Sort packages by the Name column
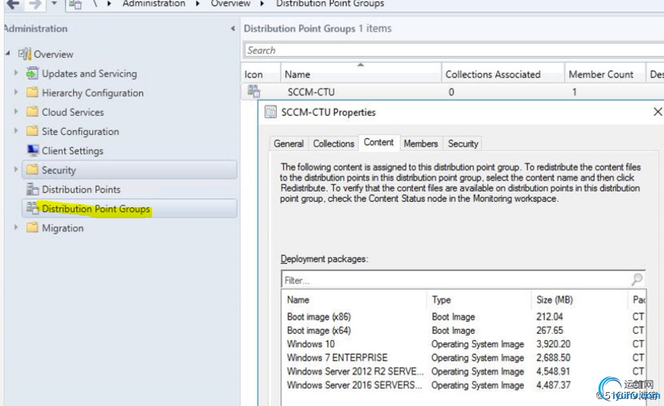This screenshot has width=664, height=406. tap(354, 300)
